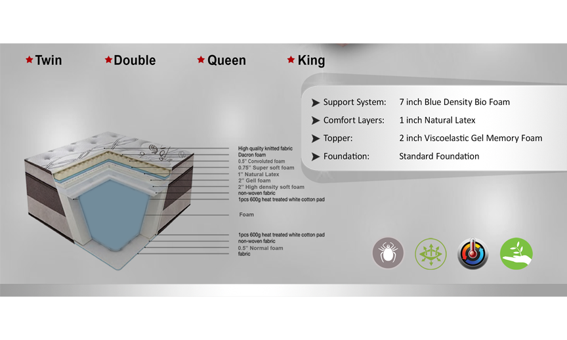Click the arrow next to Support System

pos(316,102)
